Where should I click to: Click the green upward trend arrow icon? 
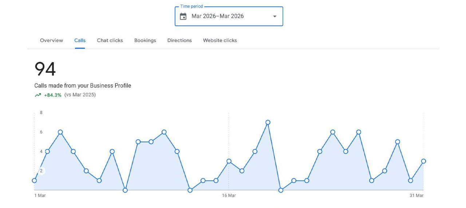[x=38, y=95]
